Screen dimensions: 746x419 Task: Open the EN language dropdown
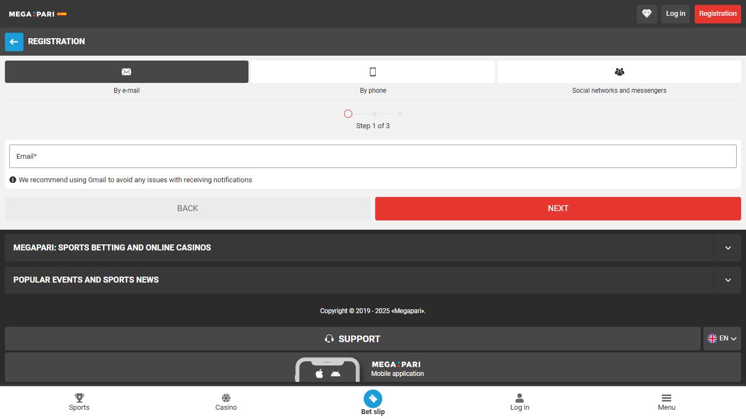click(x=722, y=339)
